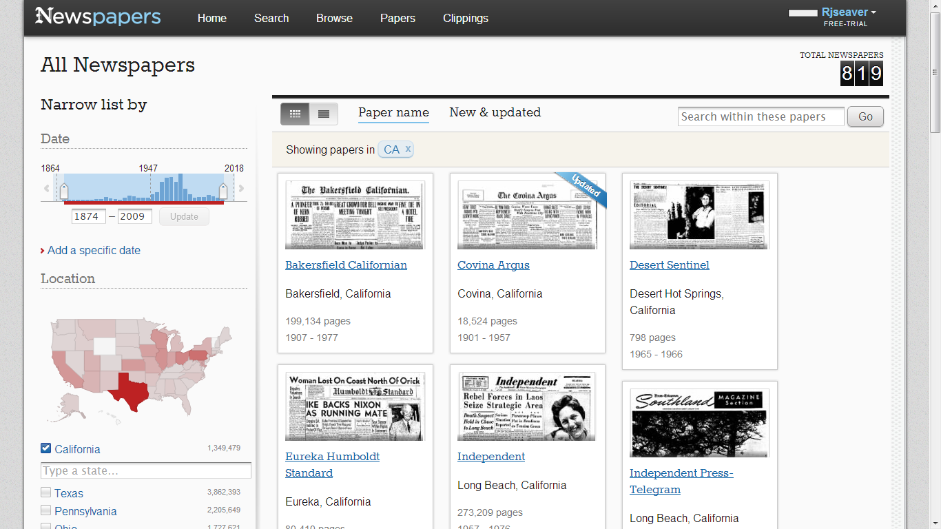Enable the Texas checkbox
Viewport: 941px width, 529px height.
[x=45, y=491]
